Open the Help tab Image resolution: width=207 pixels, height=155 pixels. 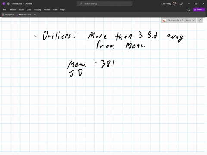coord(63,10)
